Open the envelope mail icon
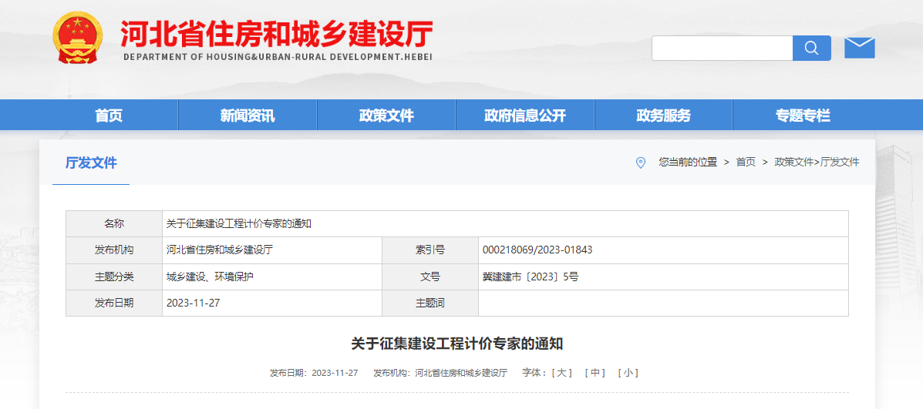 coord(860,48)
